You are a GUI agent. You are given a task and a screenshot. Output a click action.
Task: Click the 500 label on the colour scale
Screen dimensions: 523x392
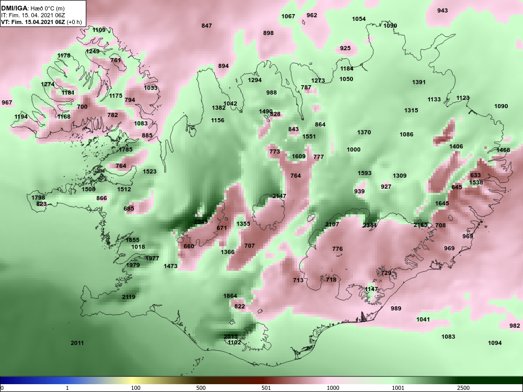201,388
